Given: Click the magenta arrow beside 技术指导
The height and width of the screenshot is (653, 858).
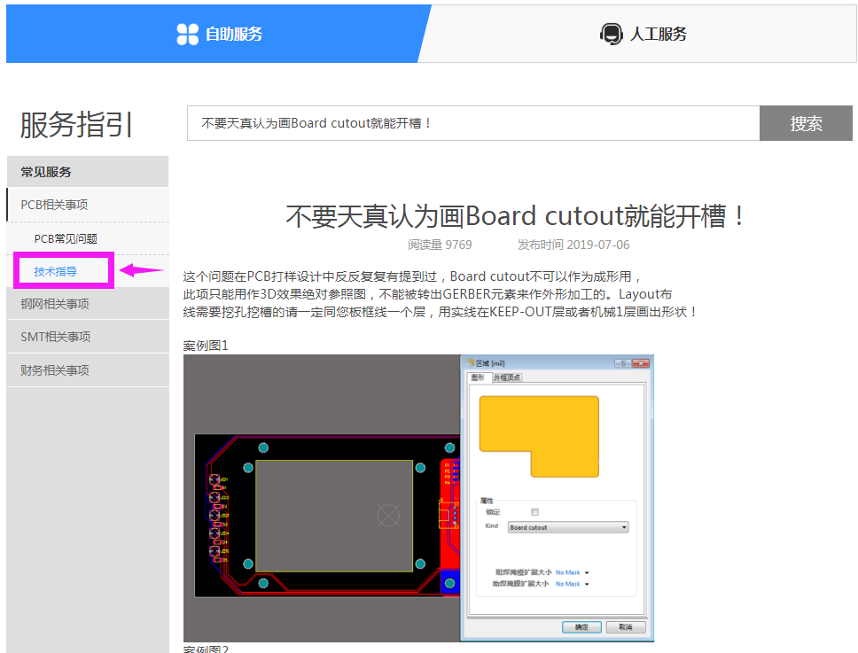Looking at the screenshot, I should click(141, 270).
